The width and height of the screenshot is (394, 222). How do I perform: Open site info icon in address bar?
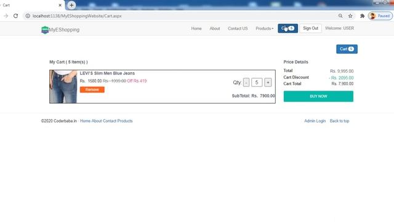(28, 16)
